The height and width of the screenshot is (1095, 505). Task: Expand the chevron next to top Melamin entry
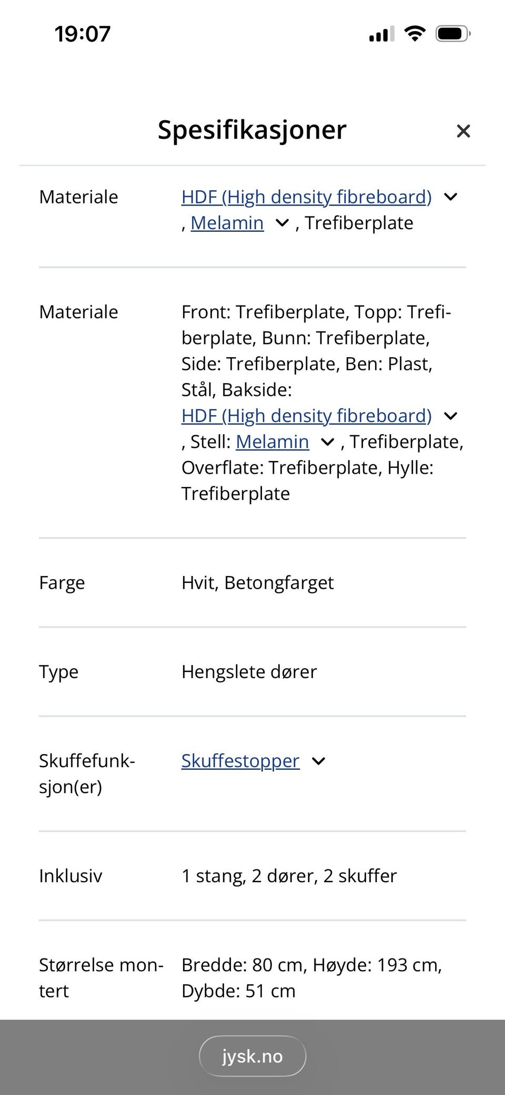282,223
